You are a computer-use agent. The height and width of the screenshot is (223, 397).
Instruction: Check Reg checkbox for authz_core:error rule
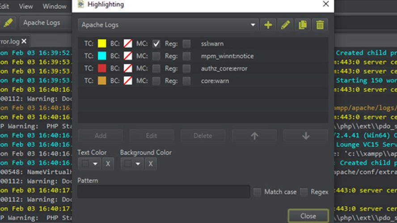pos(186,68)
